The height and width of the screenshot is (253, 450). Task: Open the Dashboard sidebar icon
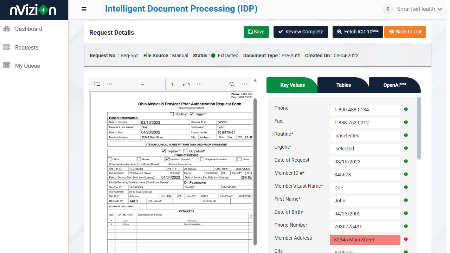7,29
